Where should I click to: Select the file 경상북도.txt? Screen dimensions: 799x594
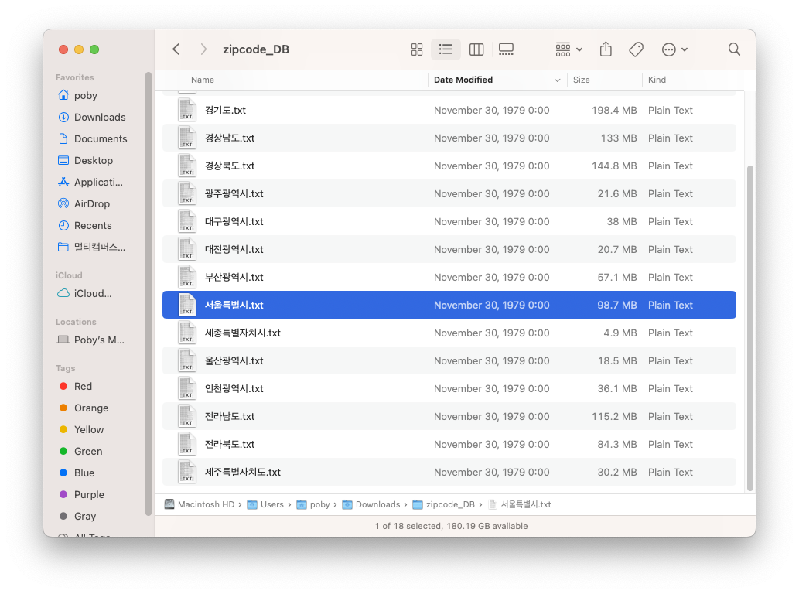click(x=449, y=166)
